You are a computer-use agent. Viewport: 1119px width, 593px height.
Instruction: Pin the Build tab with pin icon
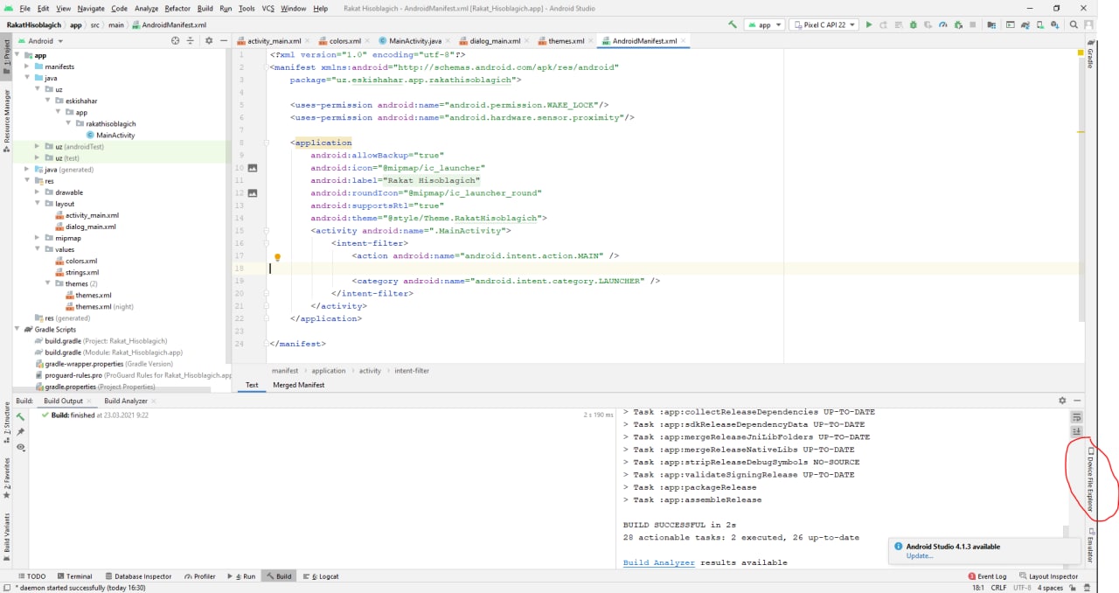coord(21,432)
